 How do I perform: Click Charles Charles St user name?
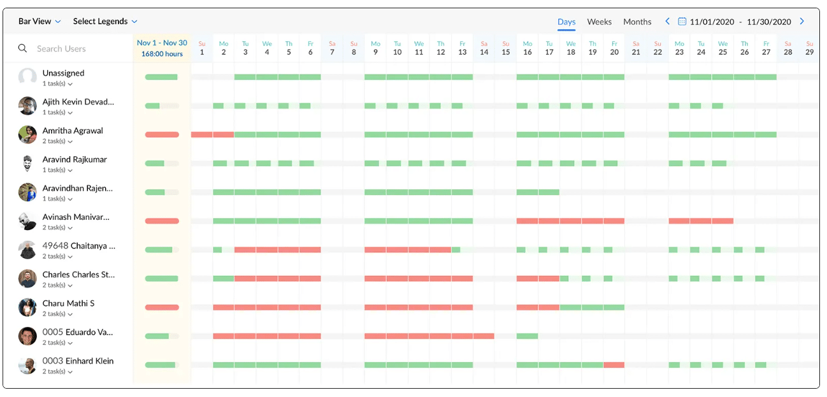click(x=78, y=275)
